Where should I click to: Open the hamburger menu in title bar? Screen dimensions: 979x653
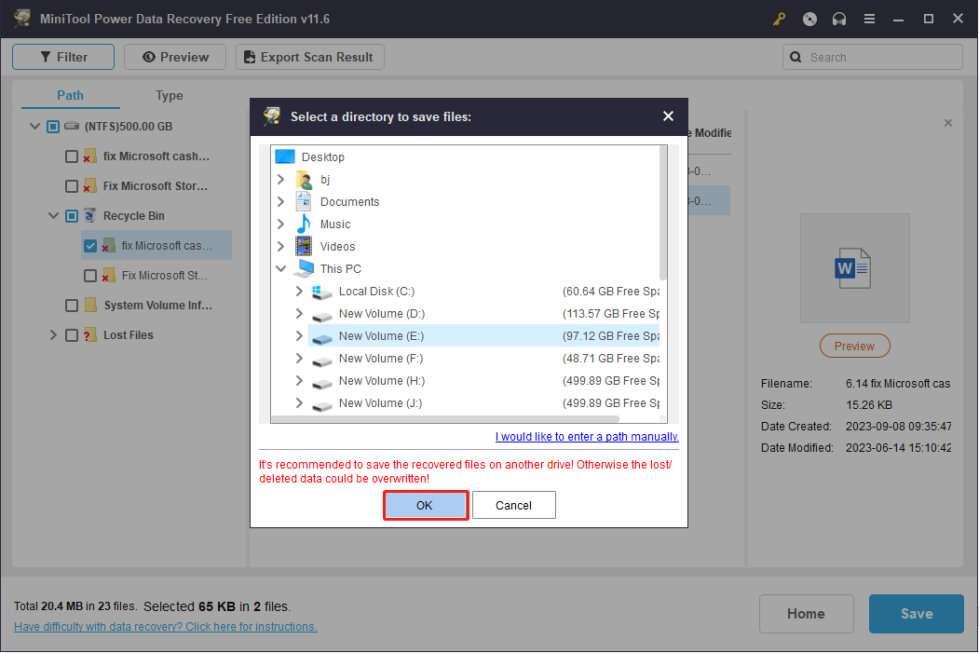tap(869, 19)
